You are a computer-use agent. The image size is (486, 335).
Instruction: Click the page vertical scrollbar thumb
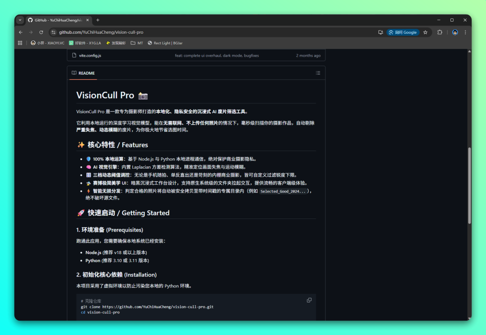(469, 185)
